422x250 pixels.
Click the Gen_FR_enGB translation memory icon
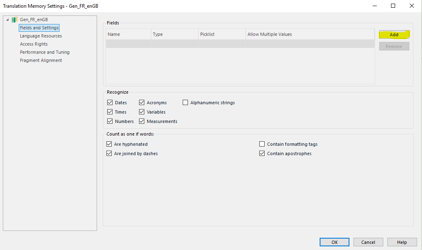(x=15, y=20)
